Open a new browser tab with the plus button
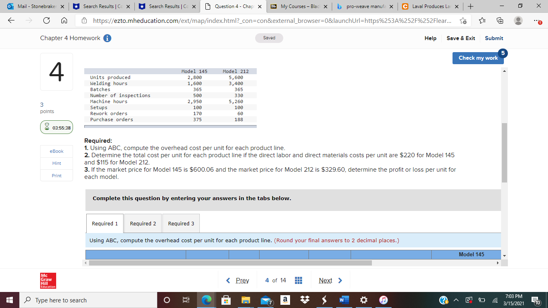 pos(471,6)
